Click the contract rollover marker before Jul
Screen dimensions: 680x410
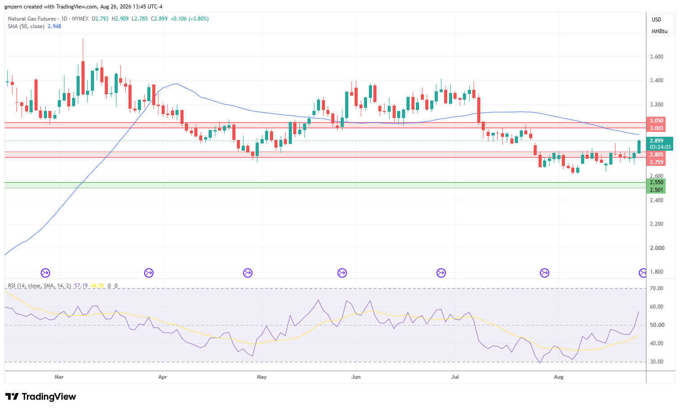point(441,273)
